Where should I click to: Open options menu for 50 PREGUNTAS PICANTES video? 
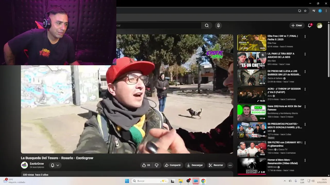coord(305,124)
